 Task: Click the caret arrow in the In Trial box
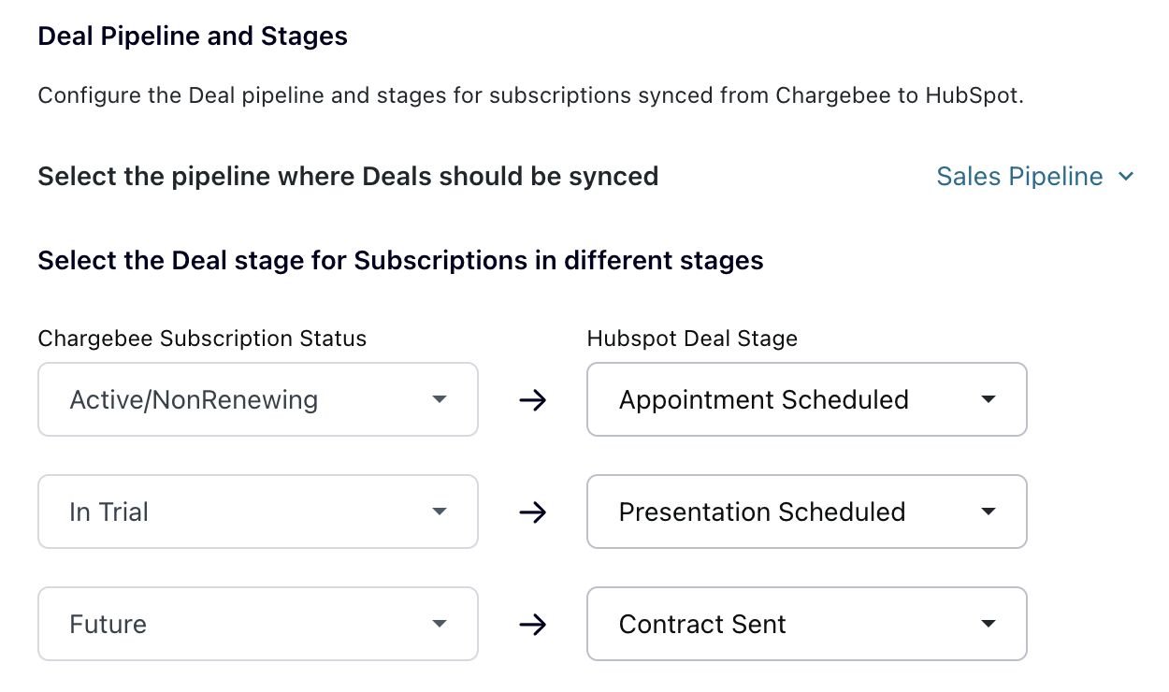(x=440, y=512)
